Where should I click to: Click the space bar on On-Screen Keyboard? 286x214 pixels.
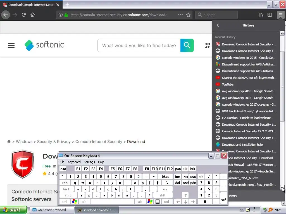click(112, 202)
